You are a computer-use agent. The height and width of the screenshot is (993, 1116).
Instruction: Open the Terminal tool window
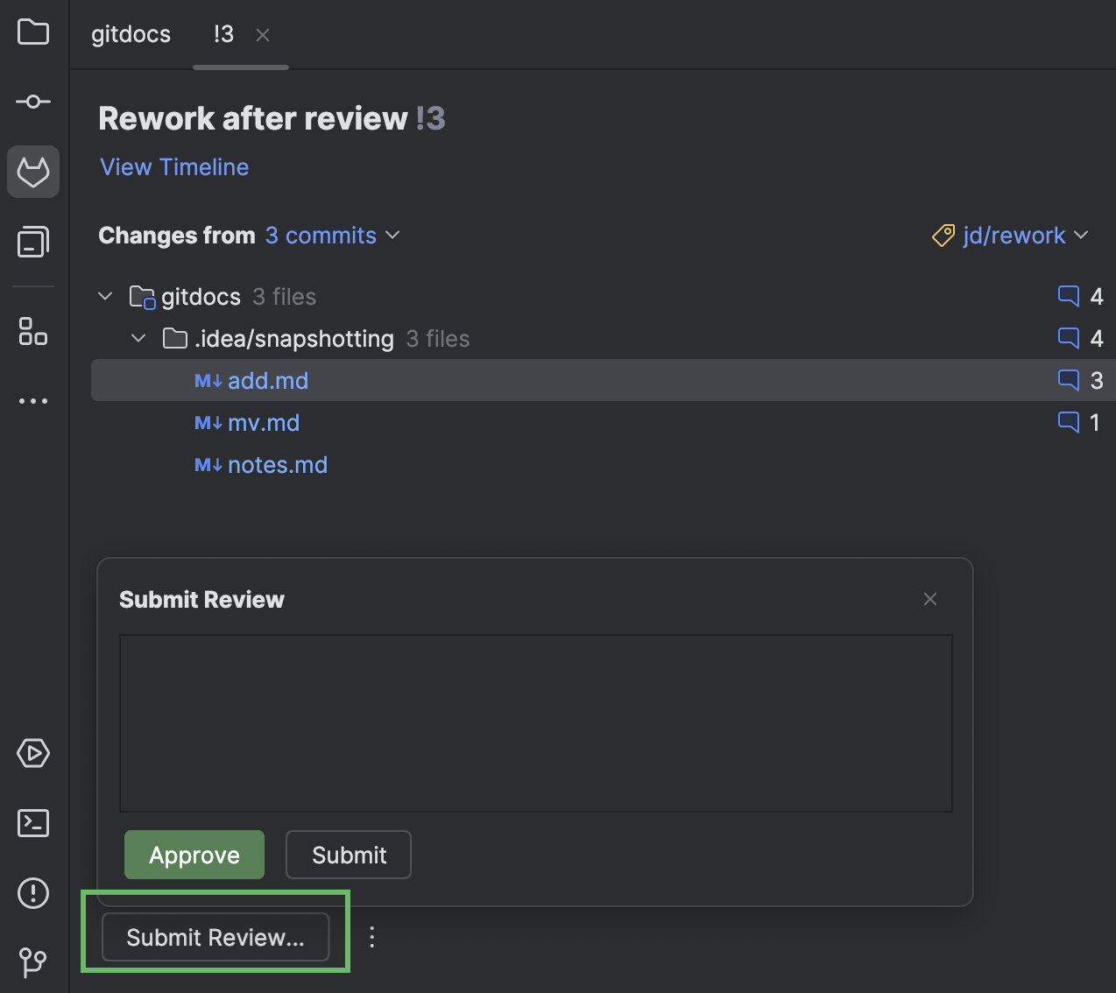[32, 823]
